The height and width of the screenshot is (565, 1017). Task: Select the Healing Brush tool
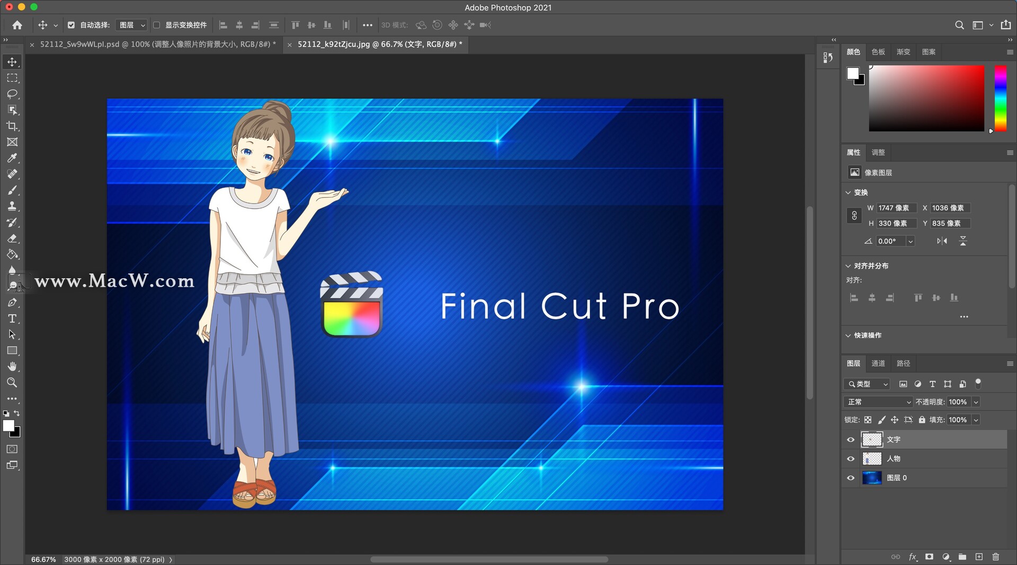(12, 174)
